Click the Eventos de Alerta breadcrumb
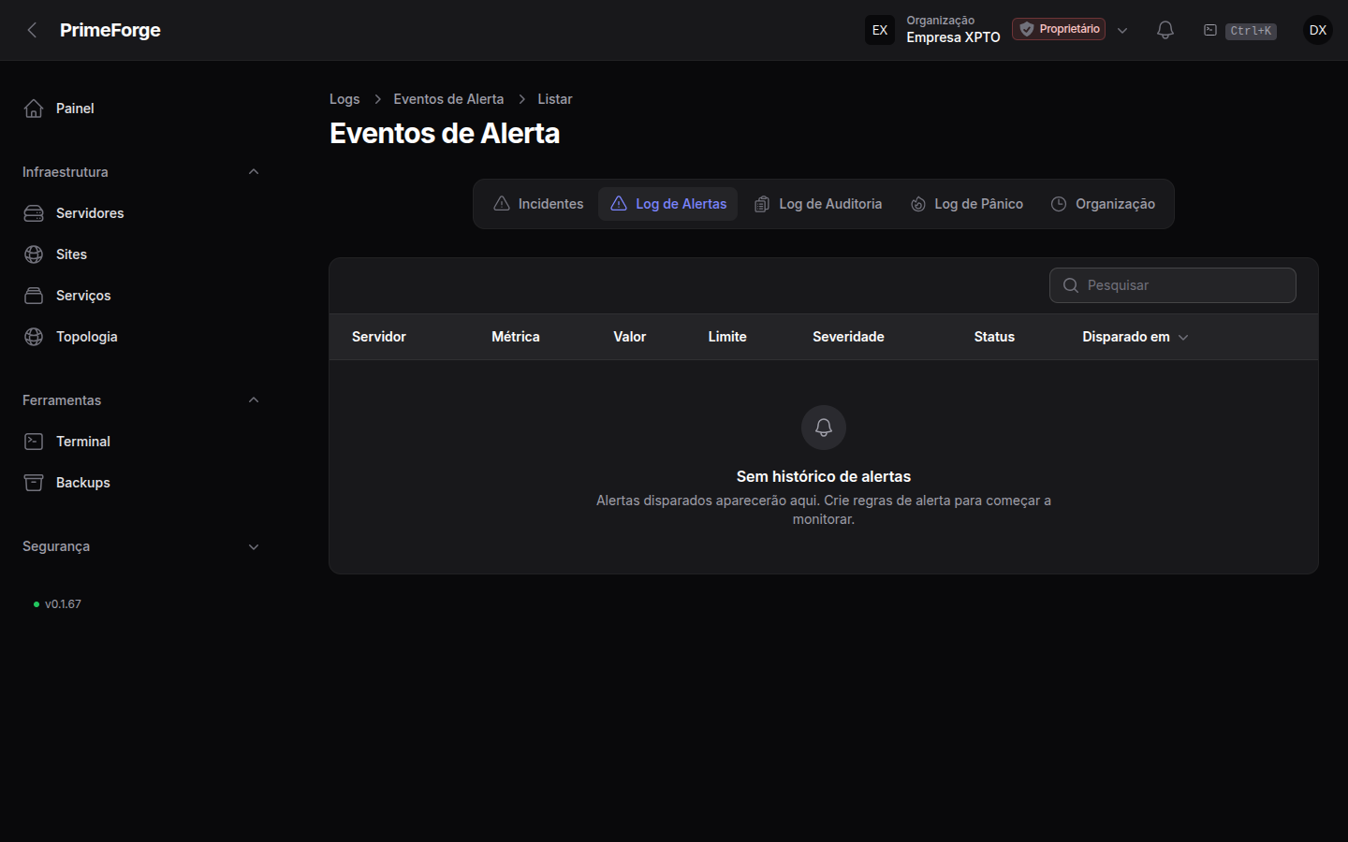 click(448, 99)
